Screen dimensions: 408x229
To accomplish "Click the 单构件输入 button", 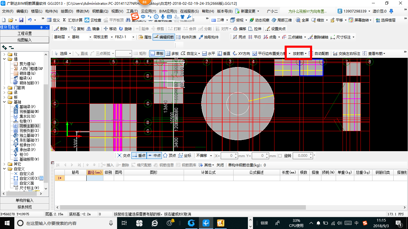I will [24, 200].
